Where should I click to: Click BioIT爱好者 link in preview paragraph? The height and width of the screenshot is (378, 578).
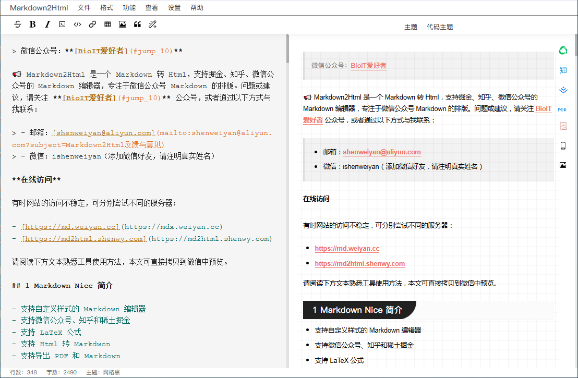pos(543,108)
